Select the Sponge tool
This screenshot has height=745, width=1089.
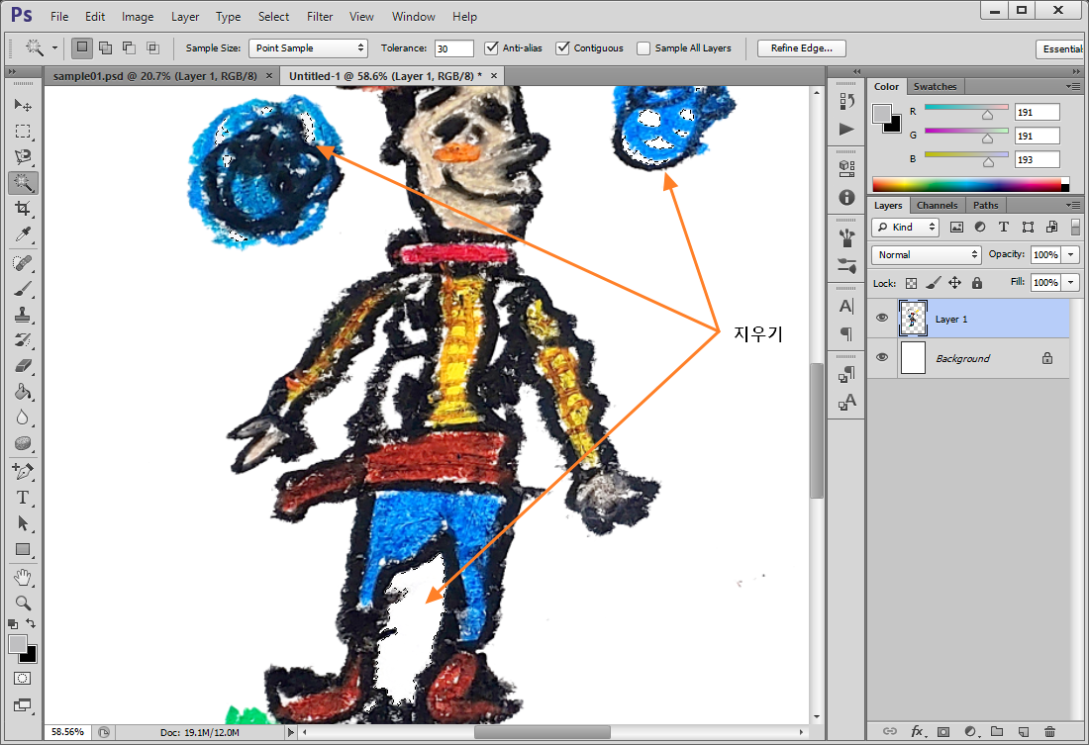tap(22, 443)
